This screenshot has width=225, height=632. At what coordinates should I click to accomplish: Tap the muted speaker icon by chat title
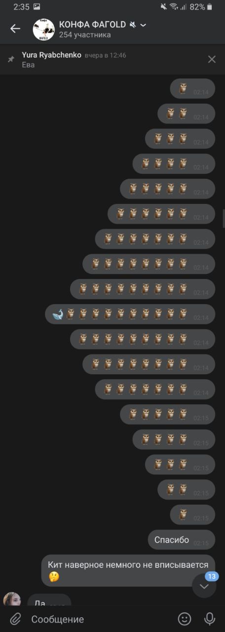132,25
